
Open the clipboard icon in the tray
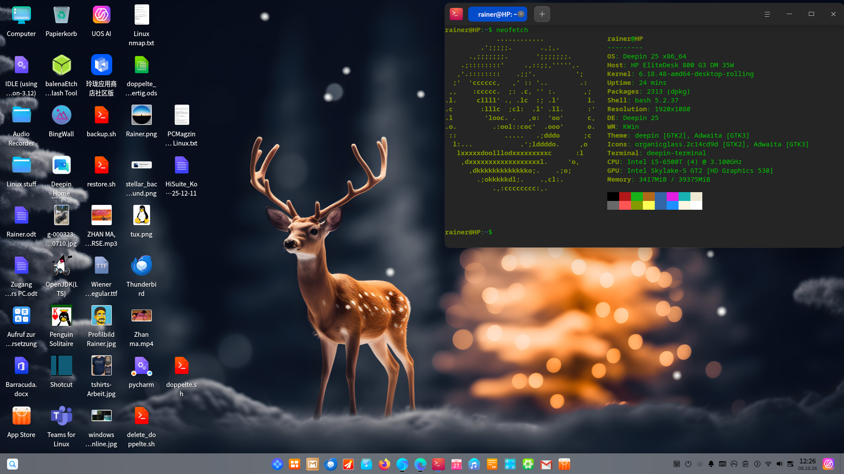click(745, 464)
